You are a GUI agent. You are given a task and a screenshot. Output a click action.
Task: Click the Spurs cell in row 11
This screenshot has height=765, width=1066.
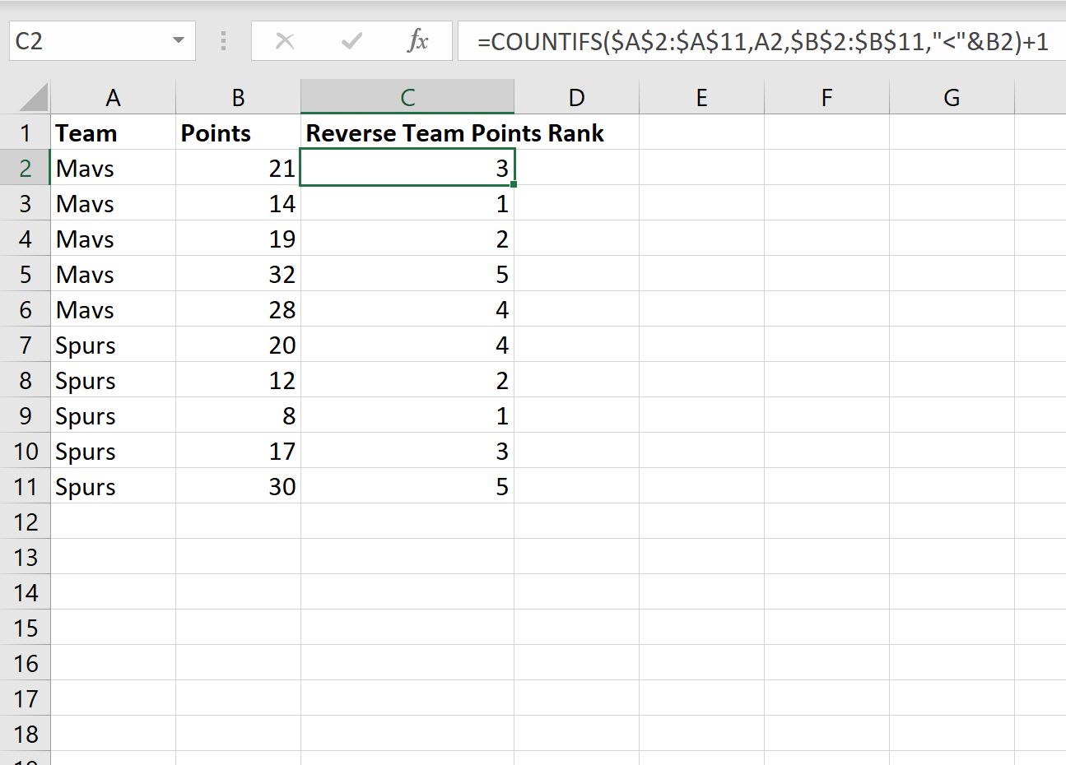(113, 486)
